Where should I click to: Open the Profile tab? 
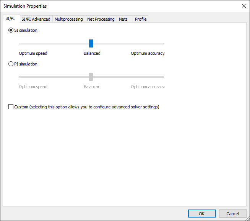pos(141,19)
